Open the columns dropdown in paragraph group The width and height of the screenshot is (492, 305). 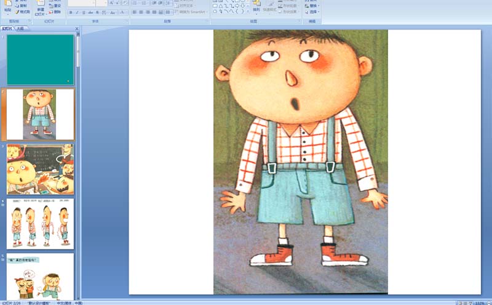[x=169, y=12]
